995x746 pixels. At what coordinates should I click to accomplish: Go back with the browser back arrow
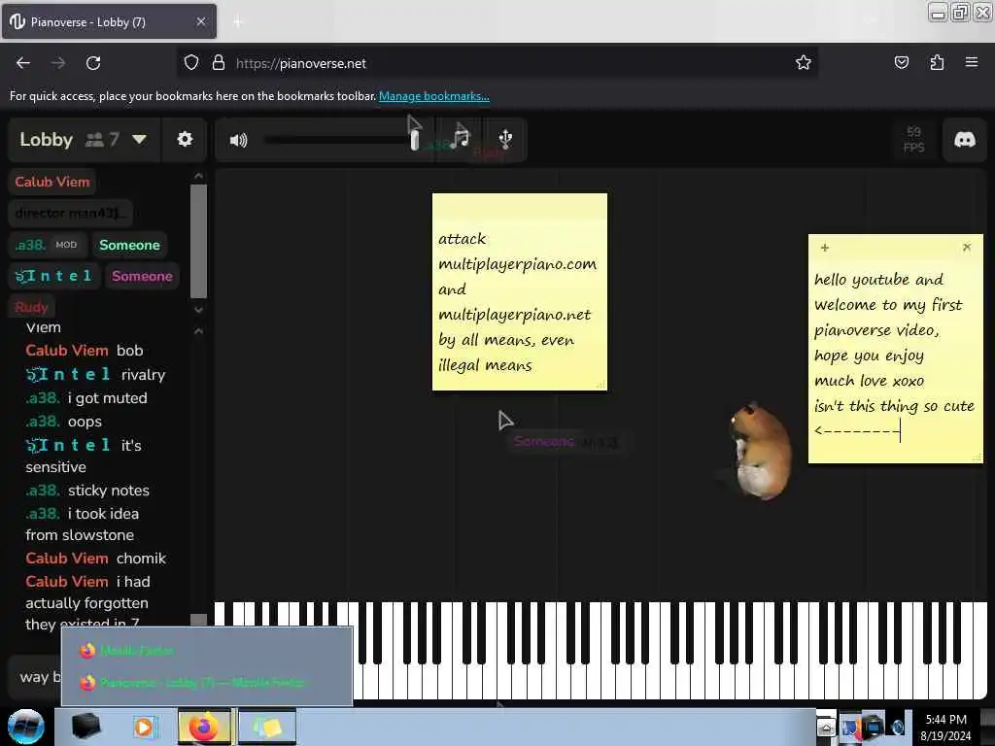23,63
